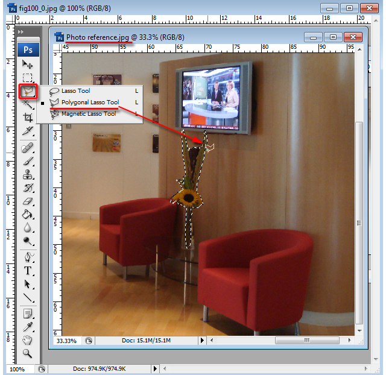Click scroll right arrow of Photo reference window

tap(349, 341)
